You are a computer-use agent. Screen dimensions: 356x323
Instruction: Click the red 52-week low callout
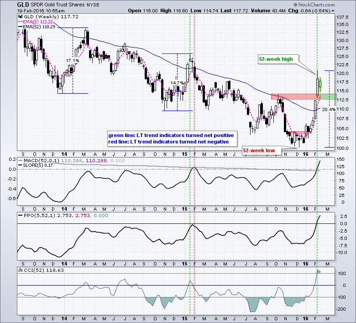(x=262, y=150)
